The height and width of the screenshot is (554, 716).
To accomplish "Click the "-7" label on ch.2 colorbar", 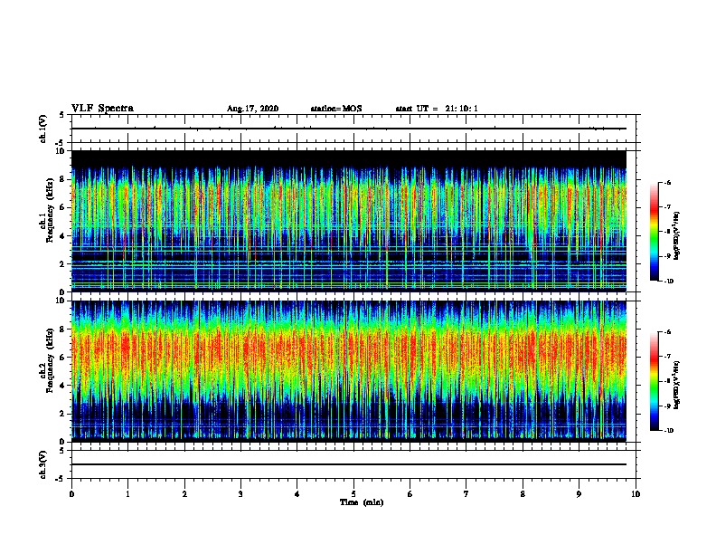I will point(667,357).
